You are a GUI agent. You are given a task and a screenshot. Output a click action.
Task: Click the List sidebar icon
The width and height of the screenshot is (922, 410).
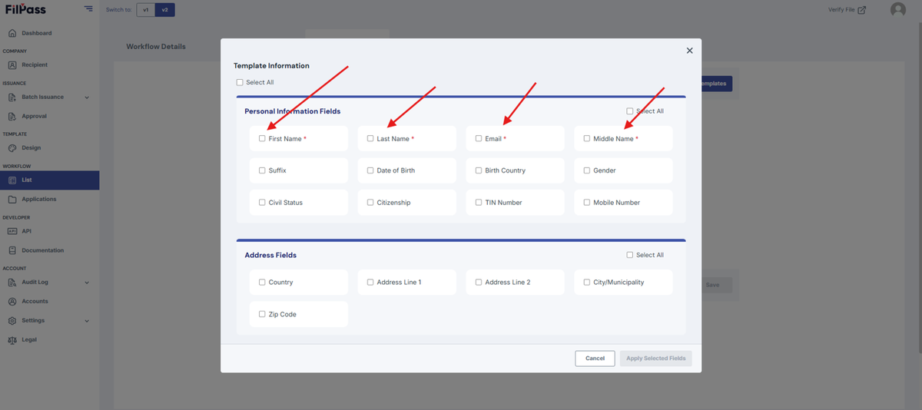coord(12,180)
